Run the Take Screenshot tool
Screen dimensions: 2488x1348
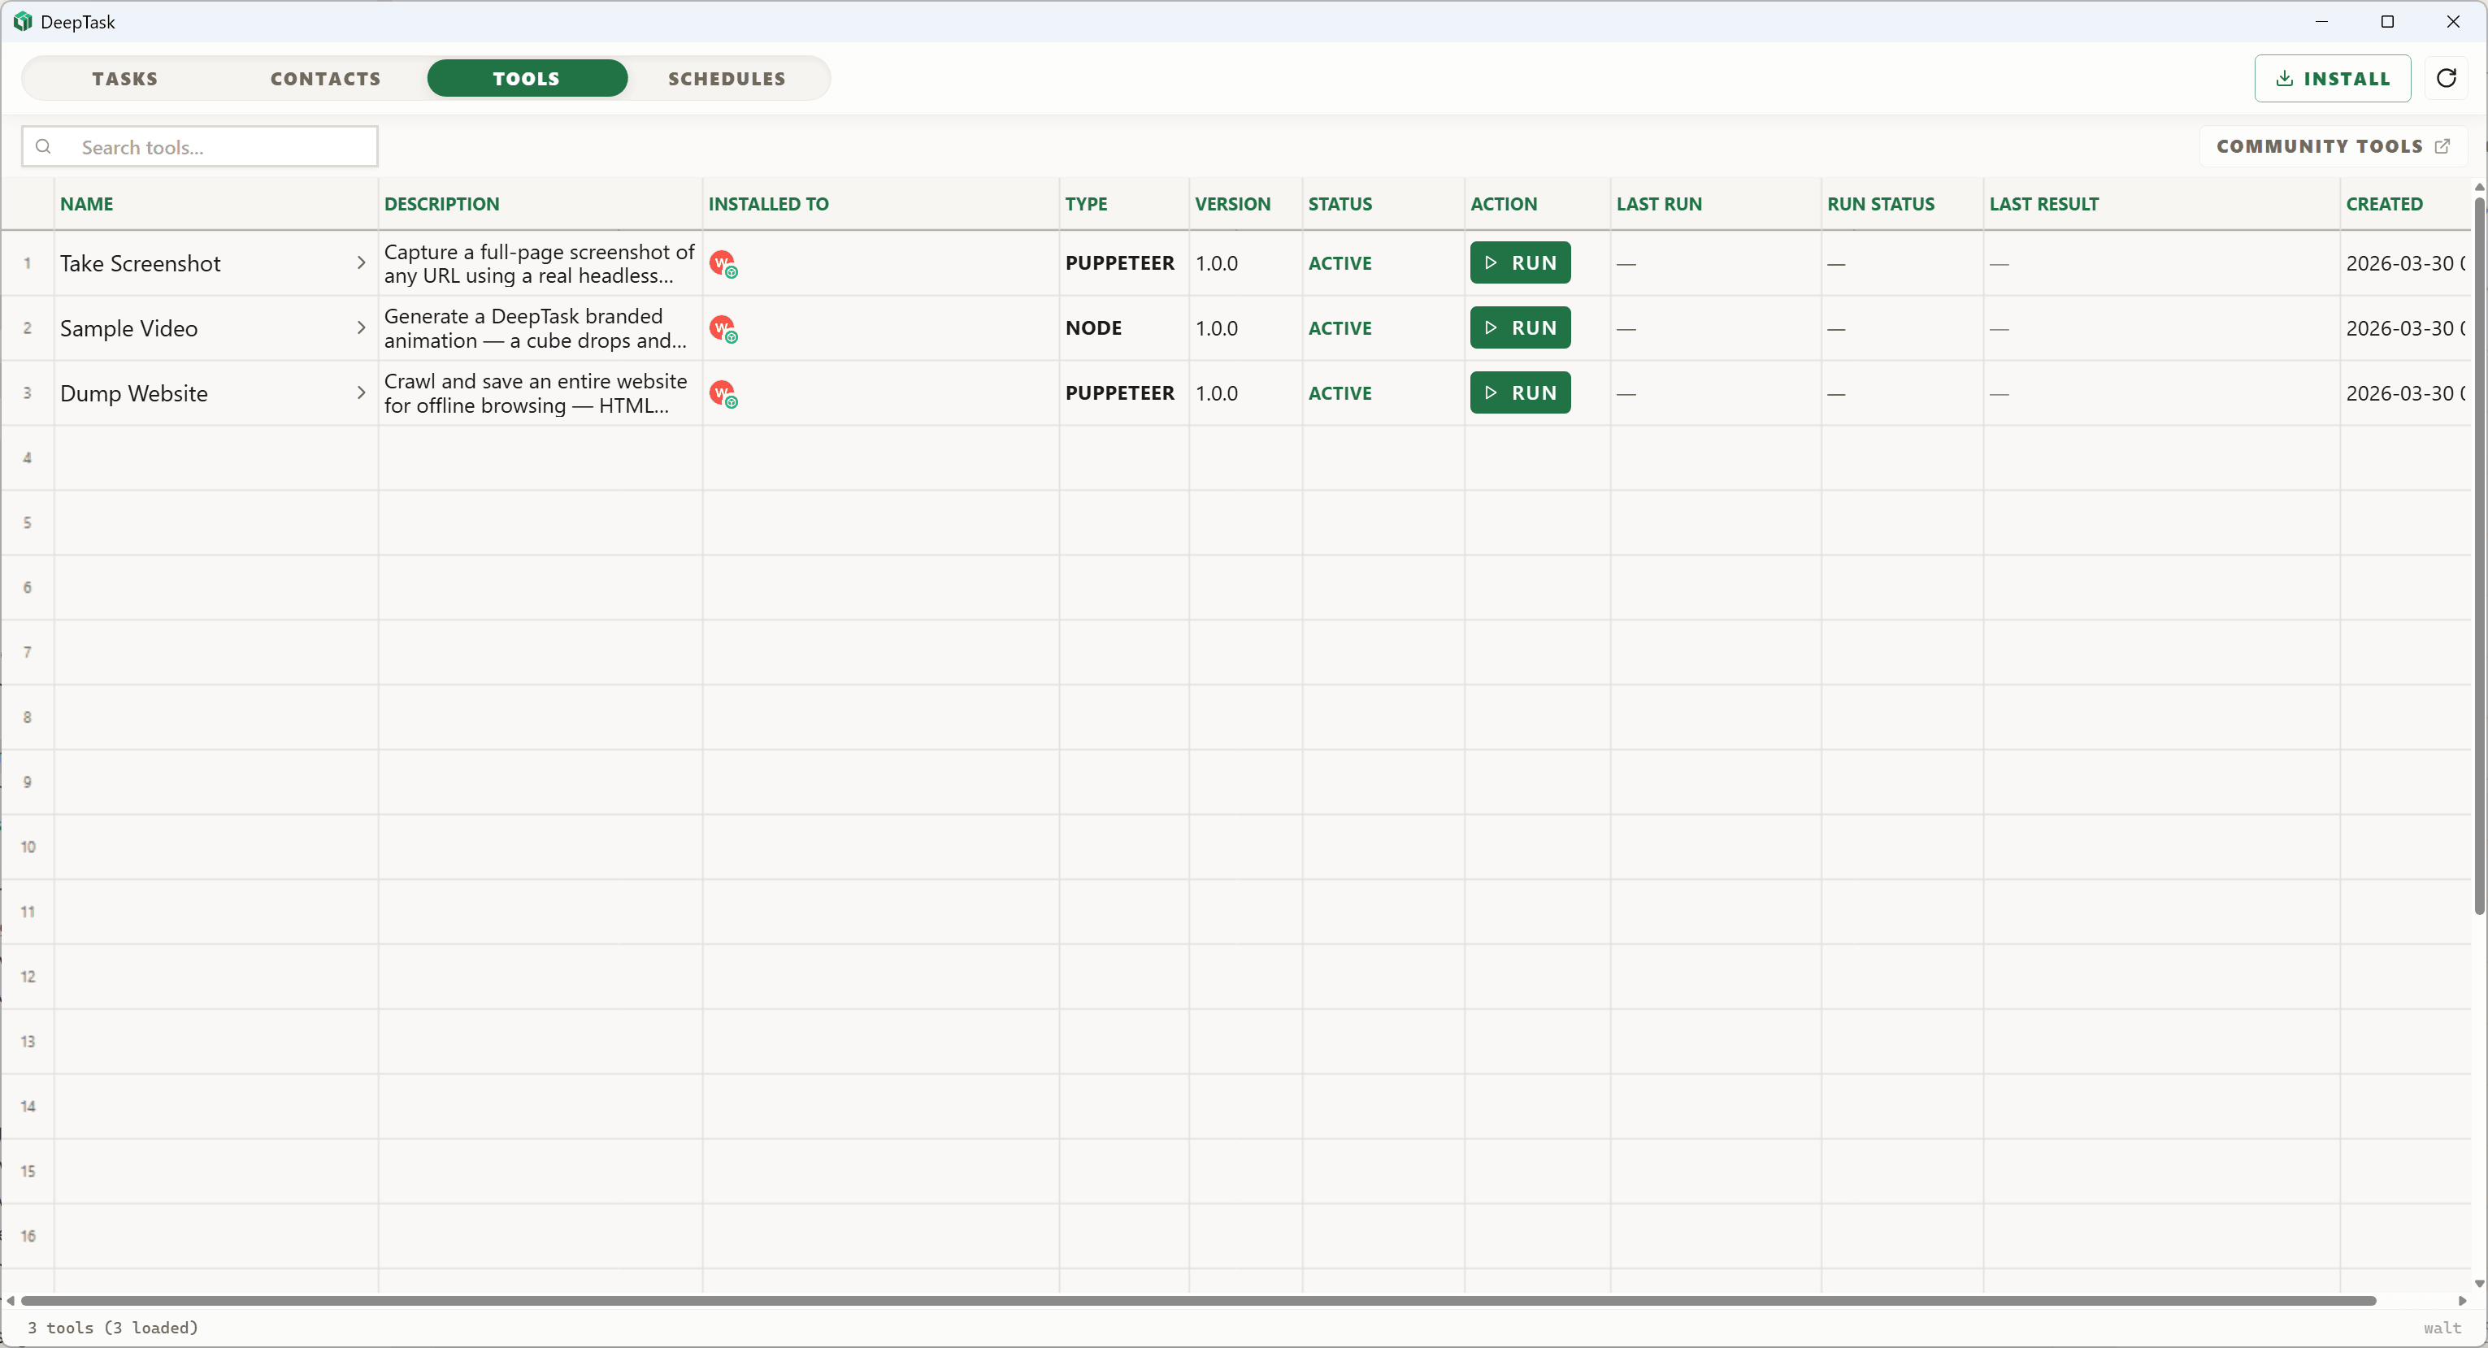point(1519,262)
